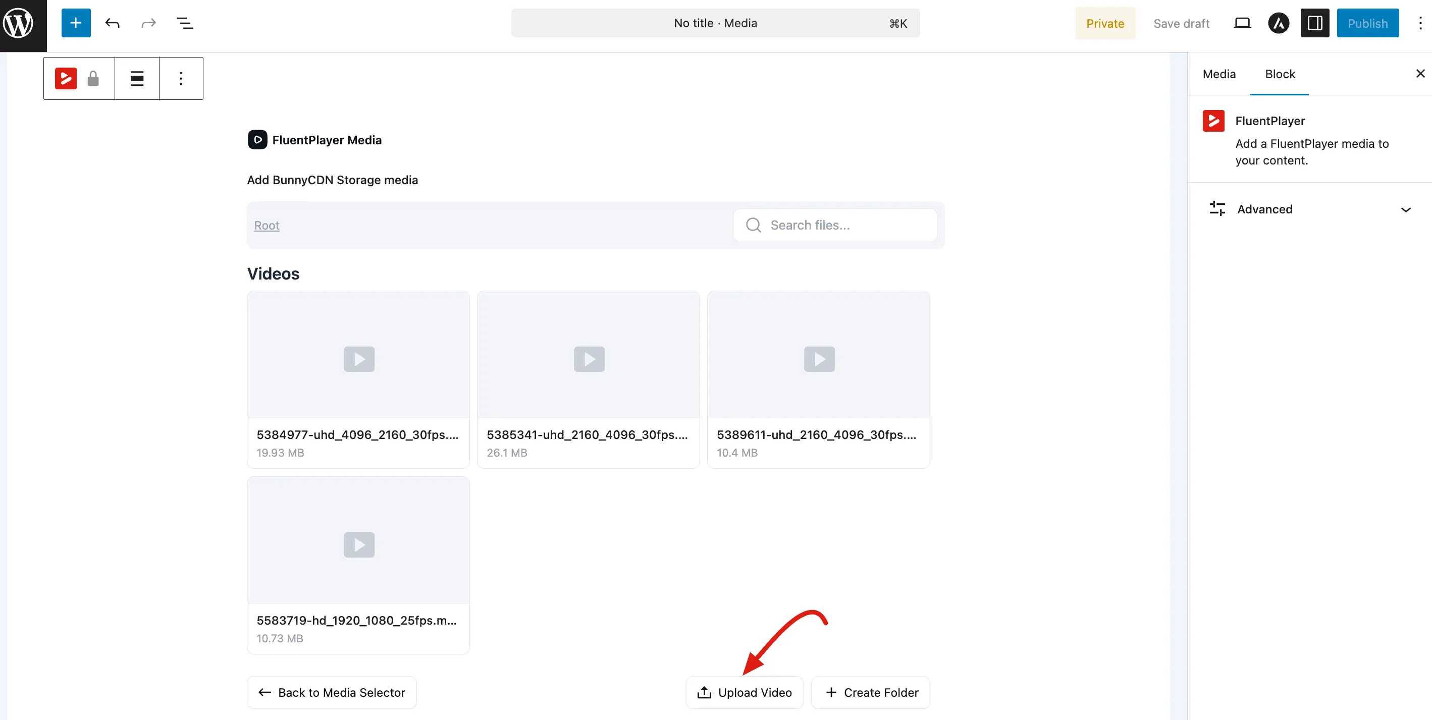Click the 5384977-uhd_4096_2160_30fps file name
This screenshot has width=1432, height=720.
pos(357,434)
